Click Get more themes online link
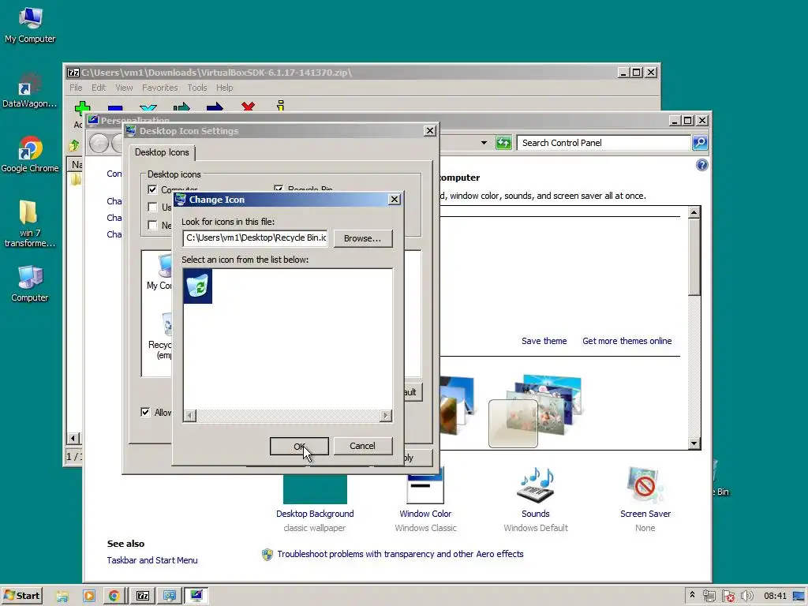The image size is (808, 606). coord(627,341)
